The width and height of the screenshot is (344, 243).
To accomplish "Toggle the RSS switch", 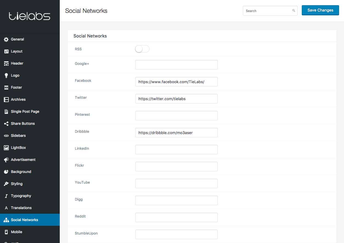I will pos(142,49).
